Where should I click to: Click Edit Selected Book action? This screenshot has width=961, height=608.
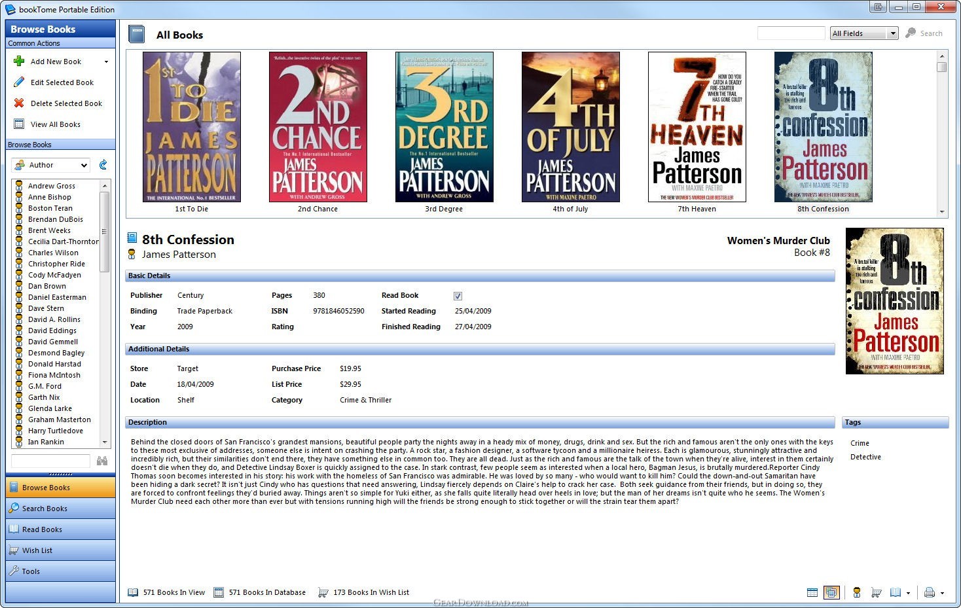pyautogui.click(x=62, y=82)
